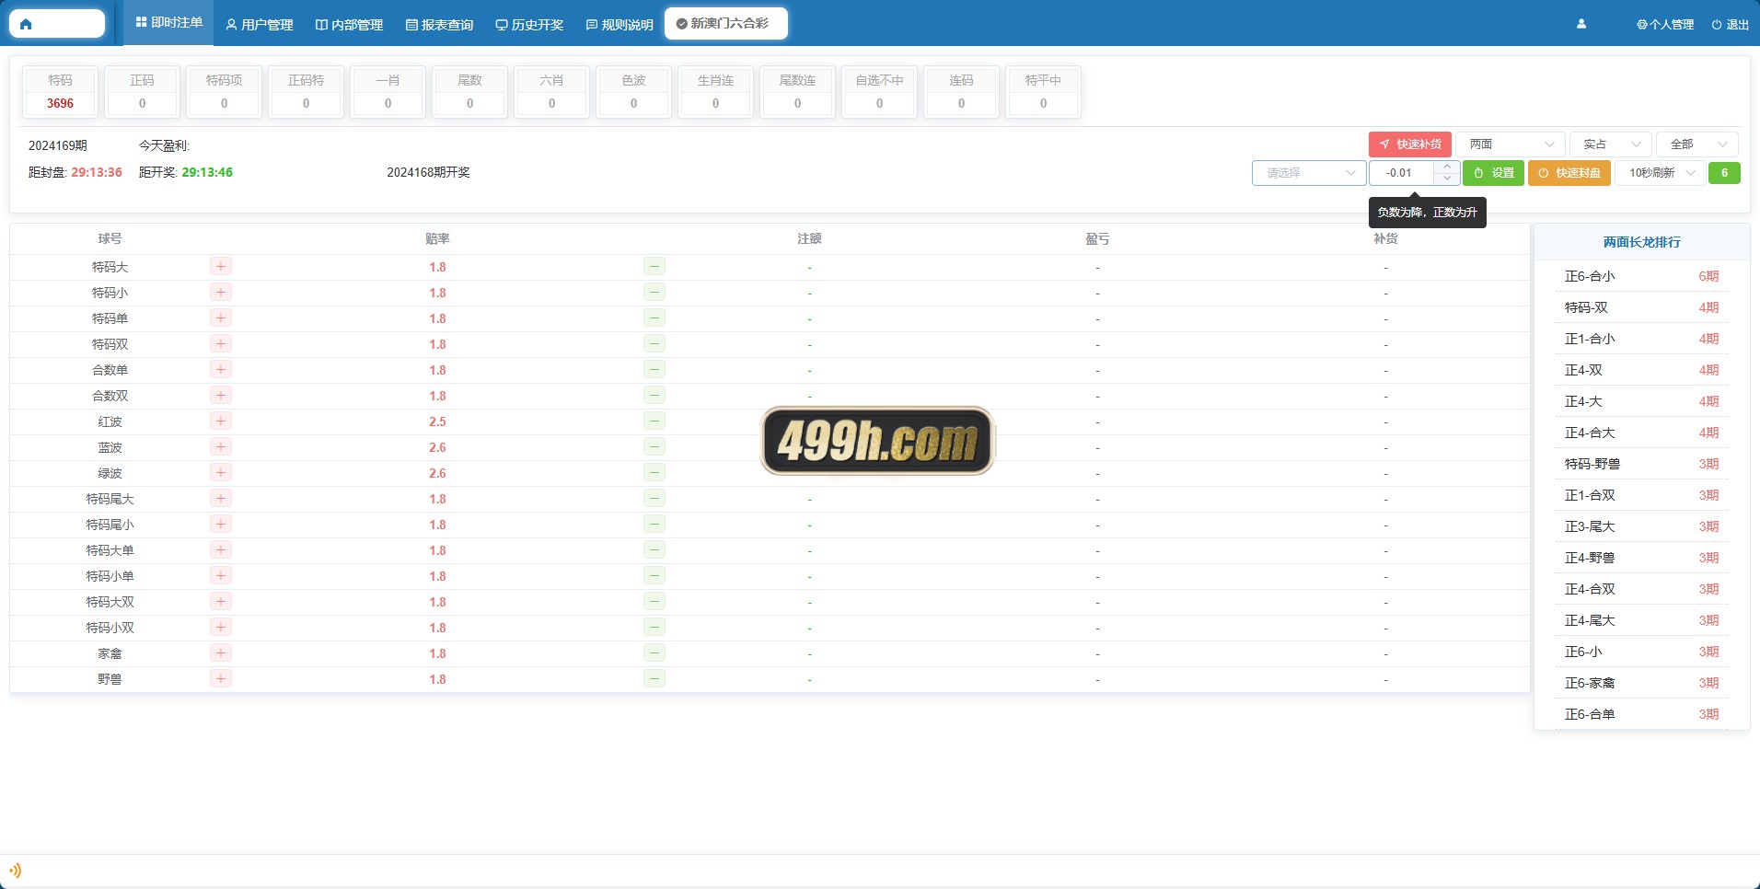Screen dimensions: 1760x889
Task: Select the 特平中 category tab
Action: click(1043, 92)
